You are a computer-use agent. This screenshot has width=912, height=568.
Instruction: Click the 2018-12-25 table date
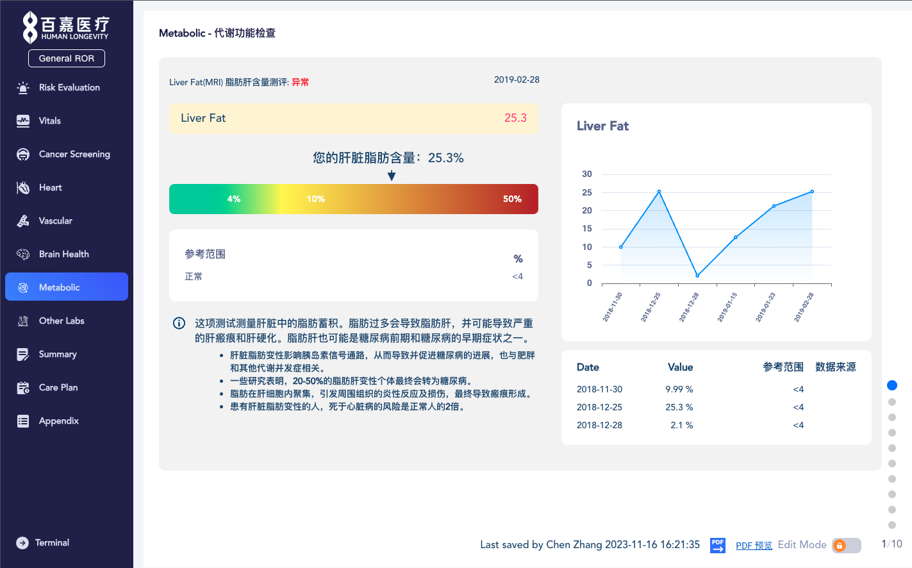[599, 407]
